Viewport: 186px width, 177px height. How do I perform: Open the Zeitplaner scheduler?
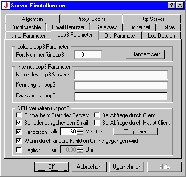coord(135,132)
